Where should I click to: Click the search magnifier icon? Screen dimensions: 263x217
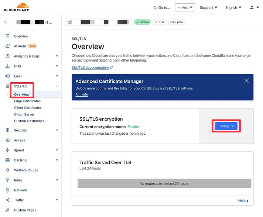click(155, 8)
